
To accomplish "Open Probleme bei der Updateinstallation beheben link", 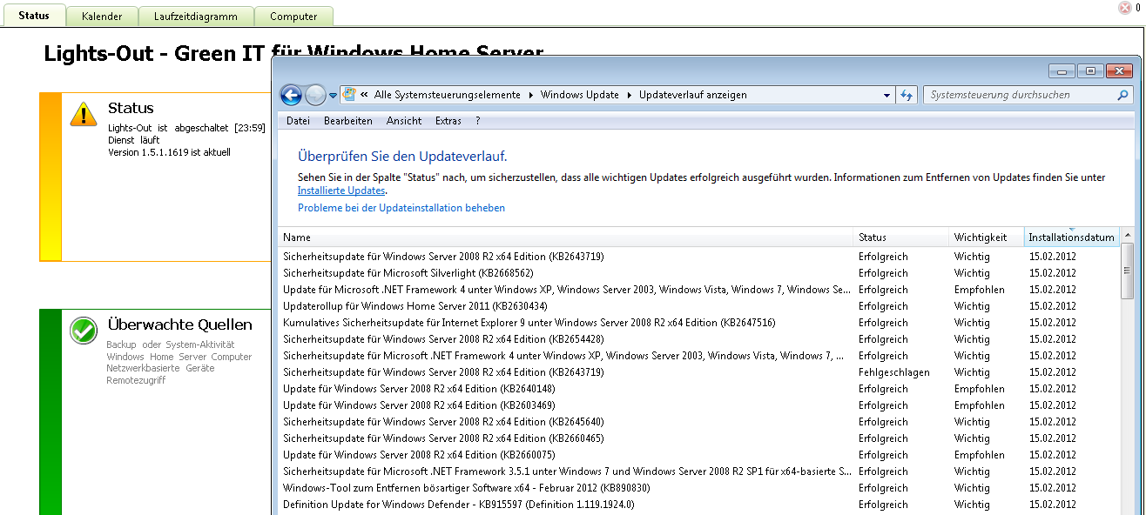I will coord(401,208).
